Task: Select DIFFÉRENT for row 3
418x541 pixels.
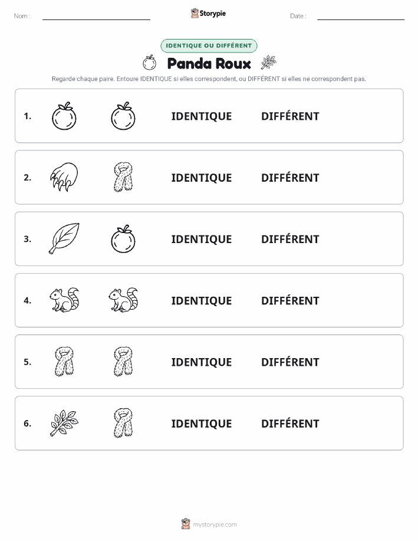Action: (290, 239)
